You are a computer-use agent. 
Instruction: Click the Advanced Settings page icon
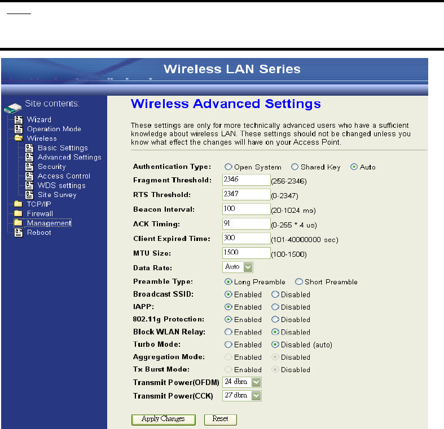(29, 158)
